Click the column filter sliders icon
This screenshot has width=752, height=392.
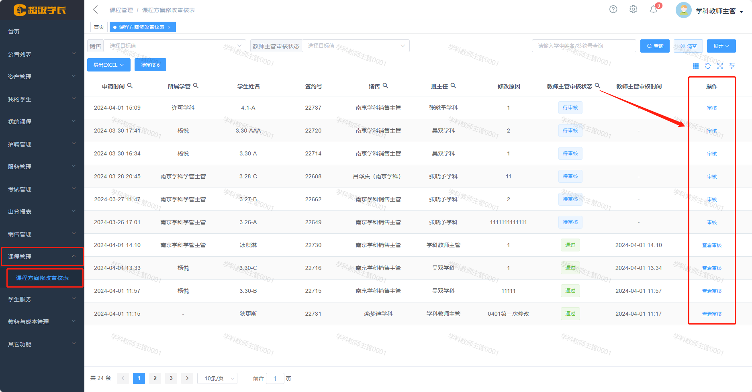pos(732,66)
